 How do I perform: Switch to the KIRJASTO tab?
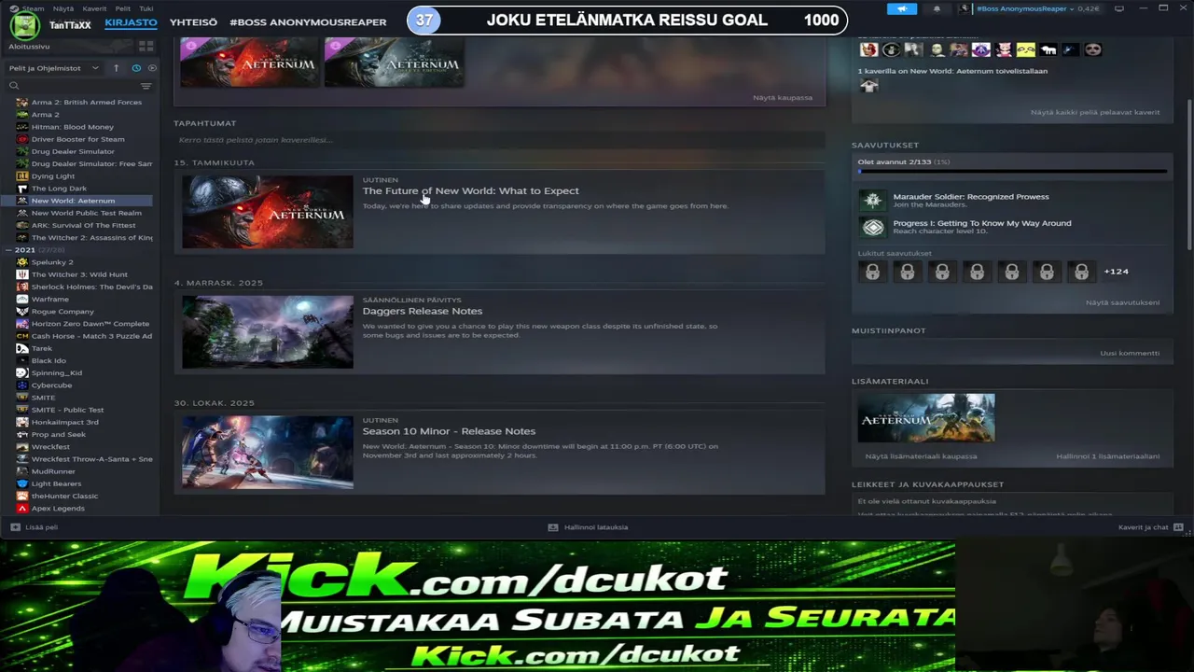coord(131,22)
